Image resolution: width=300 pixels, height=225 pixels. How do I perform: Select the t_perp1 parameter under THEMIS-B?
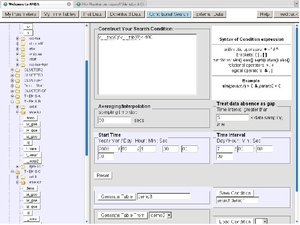(x=32, y=155)
